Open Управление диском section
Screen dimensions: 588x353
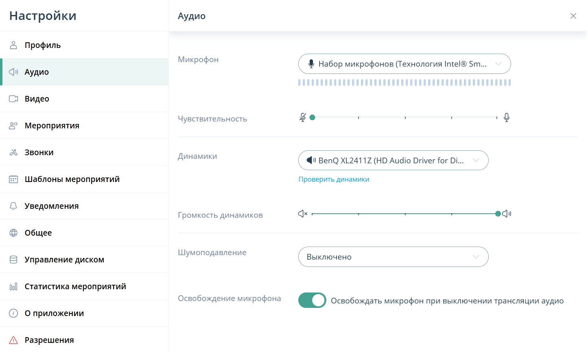(x=84, y=260)
